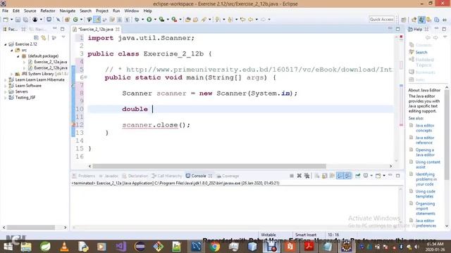
Task: Click the Remove Launch X icon in Console
Action: coord(299,176)
